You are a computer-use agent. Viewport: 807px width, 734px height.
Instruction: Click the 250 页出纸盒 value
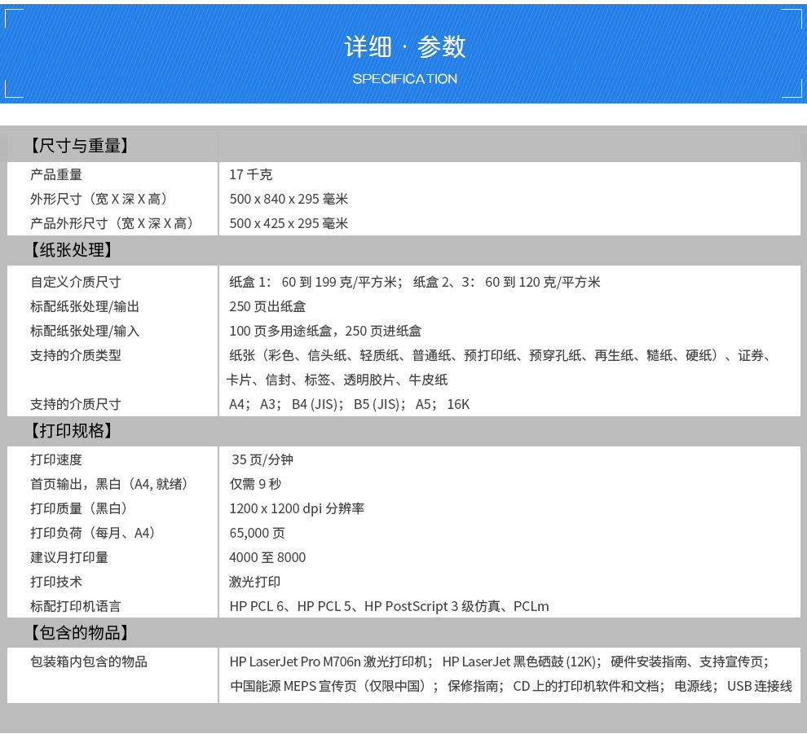pyautogui.click(x=267, y=306)
